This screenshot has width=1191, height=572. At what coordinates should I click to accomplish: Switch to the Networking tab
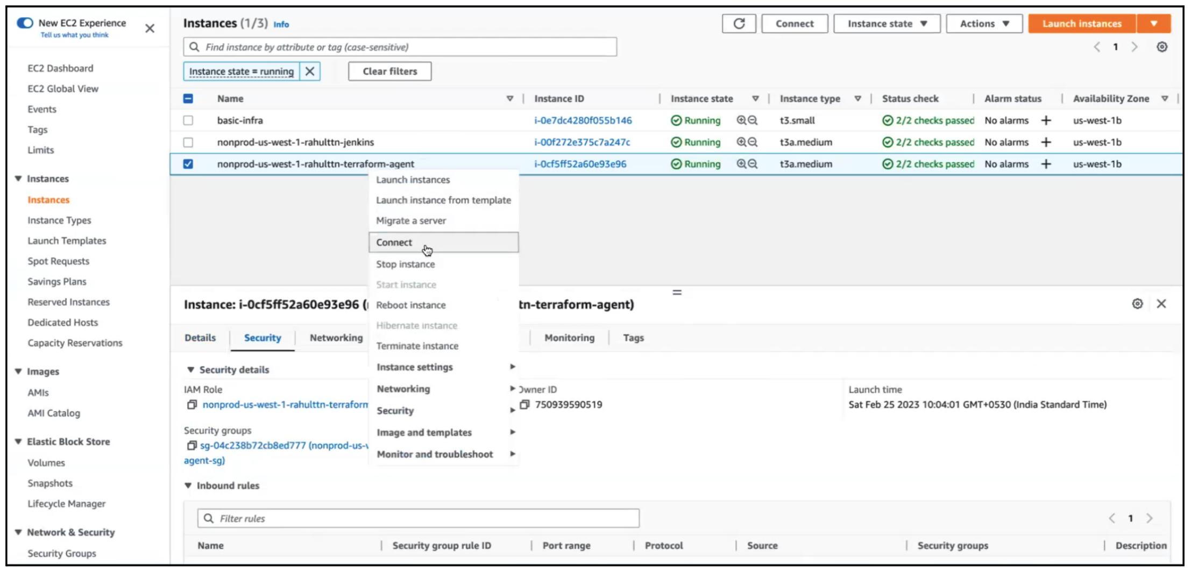336,338
